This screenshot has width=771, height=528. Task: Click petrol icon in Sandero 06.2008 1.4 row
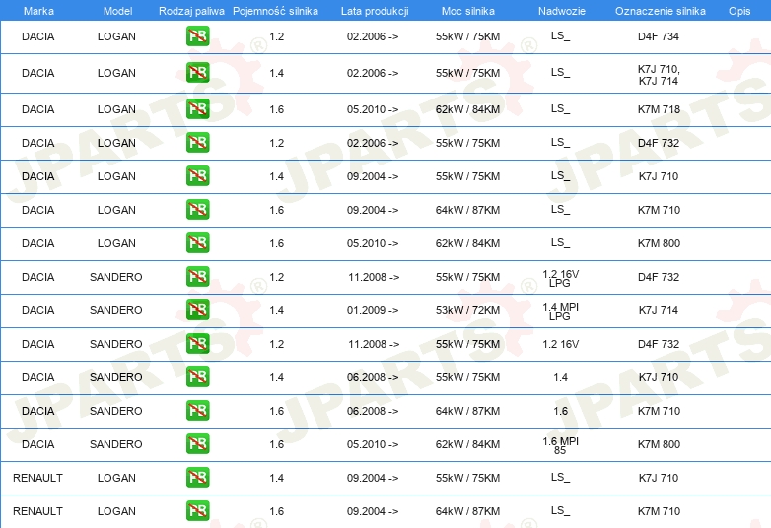tap(197, 377)
